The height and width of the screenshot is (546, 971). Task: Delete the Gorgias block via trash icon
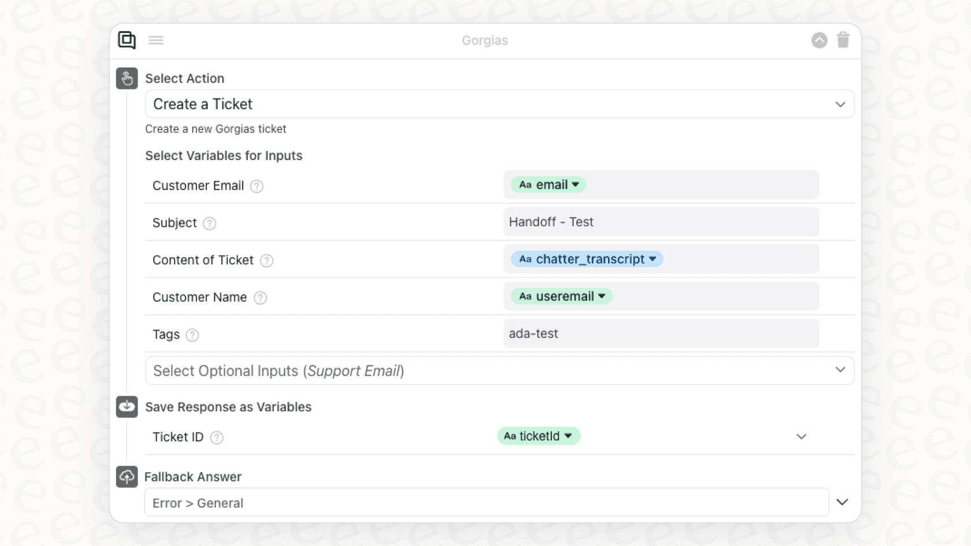[x=843, y=40]
